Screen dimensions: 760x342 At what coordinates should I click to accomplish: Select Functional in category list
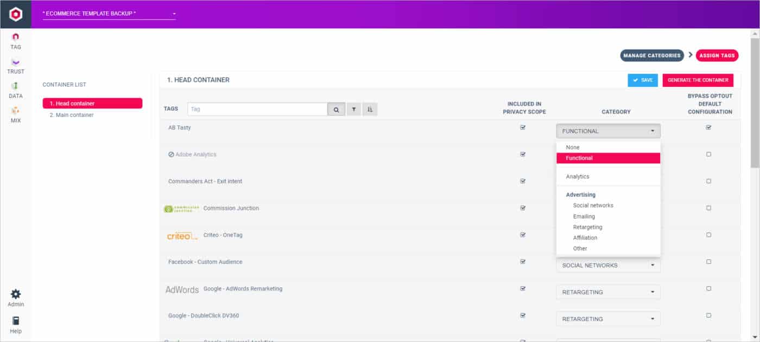(608, 158)
